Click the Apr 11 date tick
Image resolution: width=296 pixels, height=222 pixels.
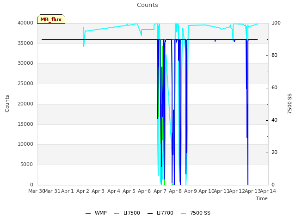222,191
